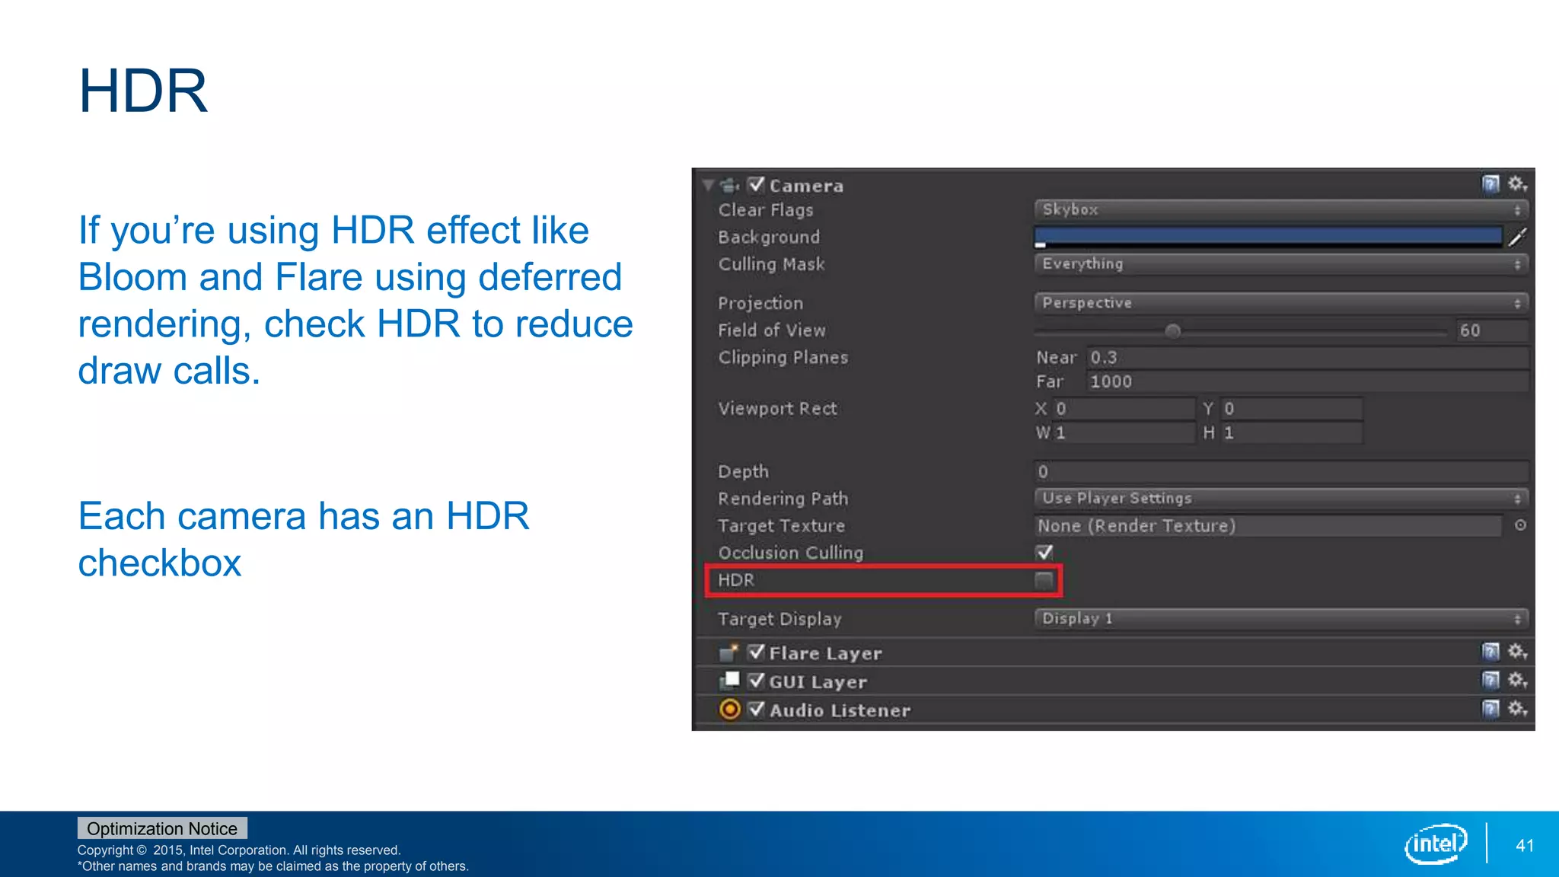Open Audio Listener gear settings menu
Screen dimensions: 1559x877
pos(1517,709)
